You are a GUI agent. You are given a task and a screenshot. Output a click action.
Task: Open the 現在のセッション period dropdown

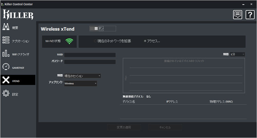pos(83,76)
